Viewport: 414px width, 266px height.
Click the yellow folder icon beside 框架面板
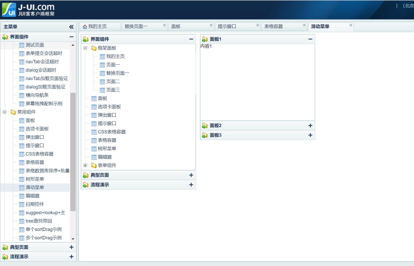click(94, 48)
